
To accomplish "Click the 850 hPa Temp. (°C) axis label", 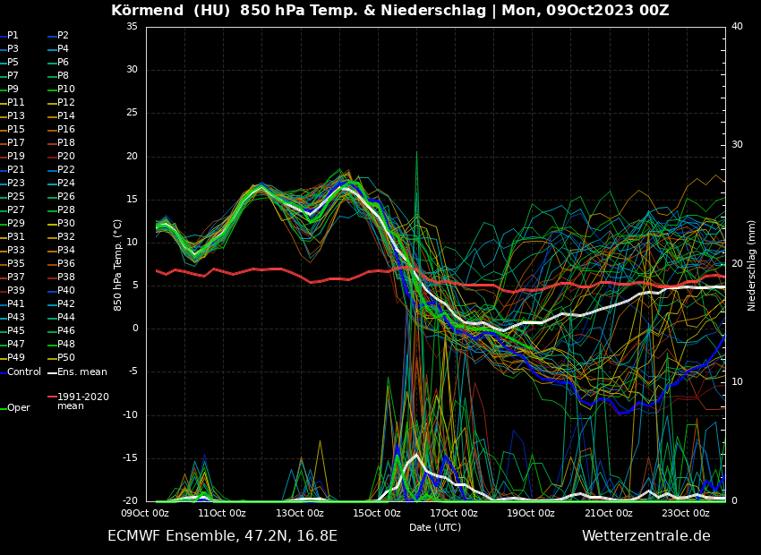I will 118,265.
